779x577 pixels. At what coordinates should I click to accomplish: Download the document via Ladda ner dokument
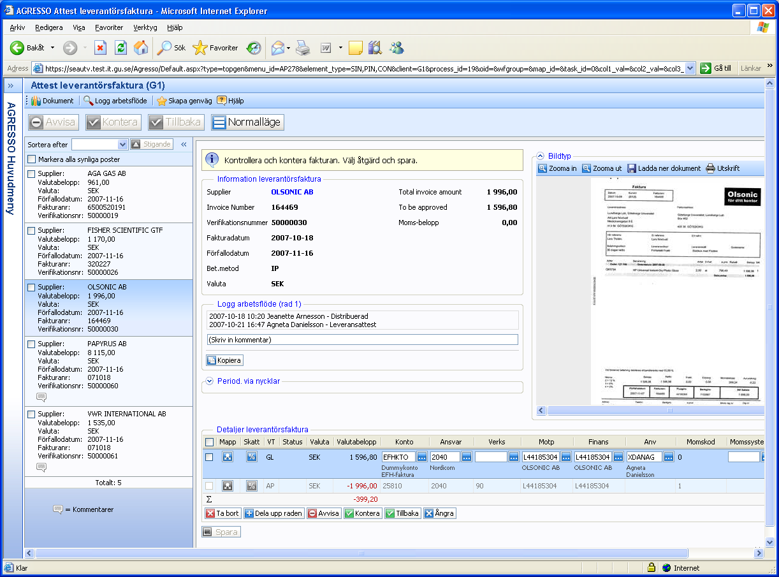664,168
